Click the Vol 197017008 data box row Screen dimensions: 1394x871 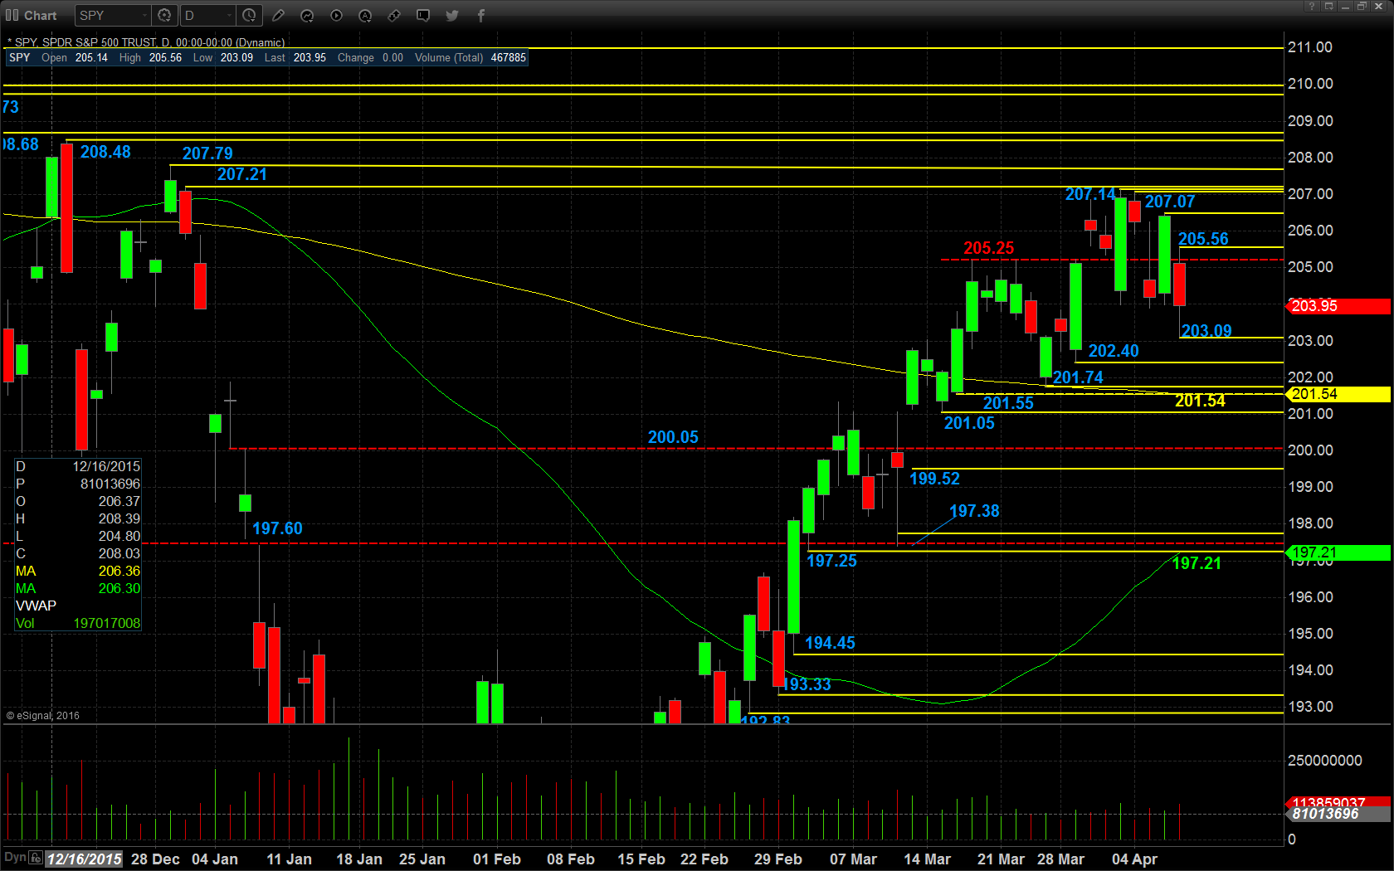coord(78,623)
